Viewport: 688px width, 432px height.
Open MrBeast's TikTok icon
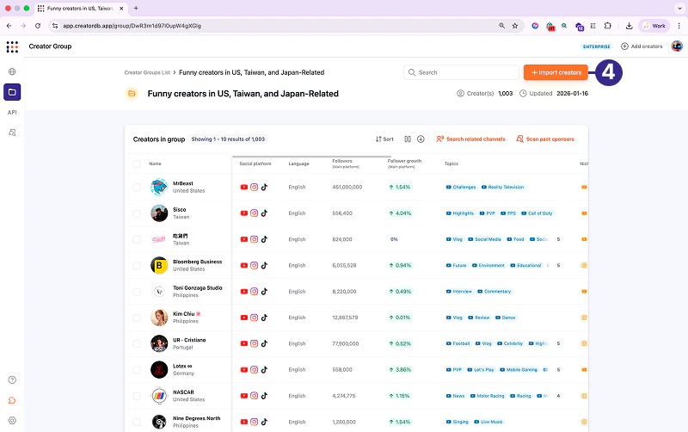pyautogui.click(x=264, y=187)
